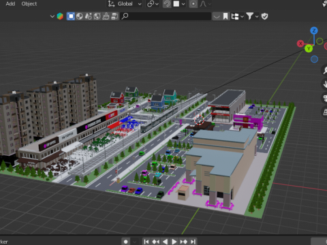Play the animation forward
Image resolution: width=327 pixels, height=245 pixels.
click(174, 242)
